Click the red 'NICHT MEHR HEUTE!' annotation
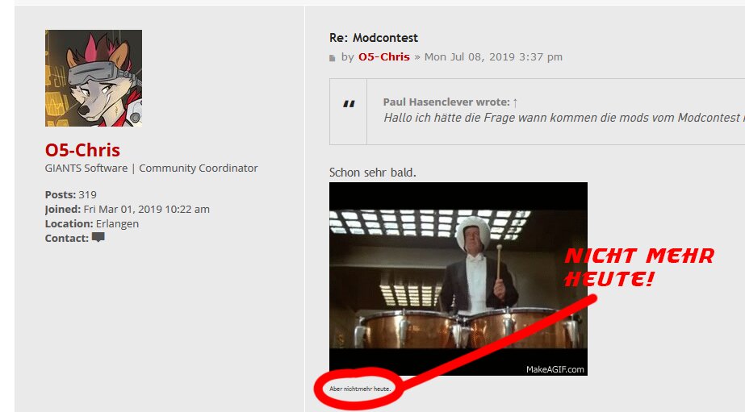 click(639, 267)
